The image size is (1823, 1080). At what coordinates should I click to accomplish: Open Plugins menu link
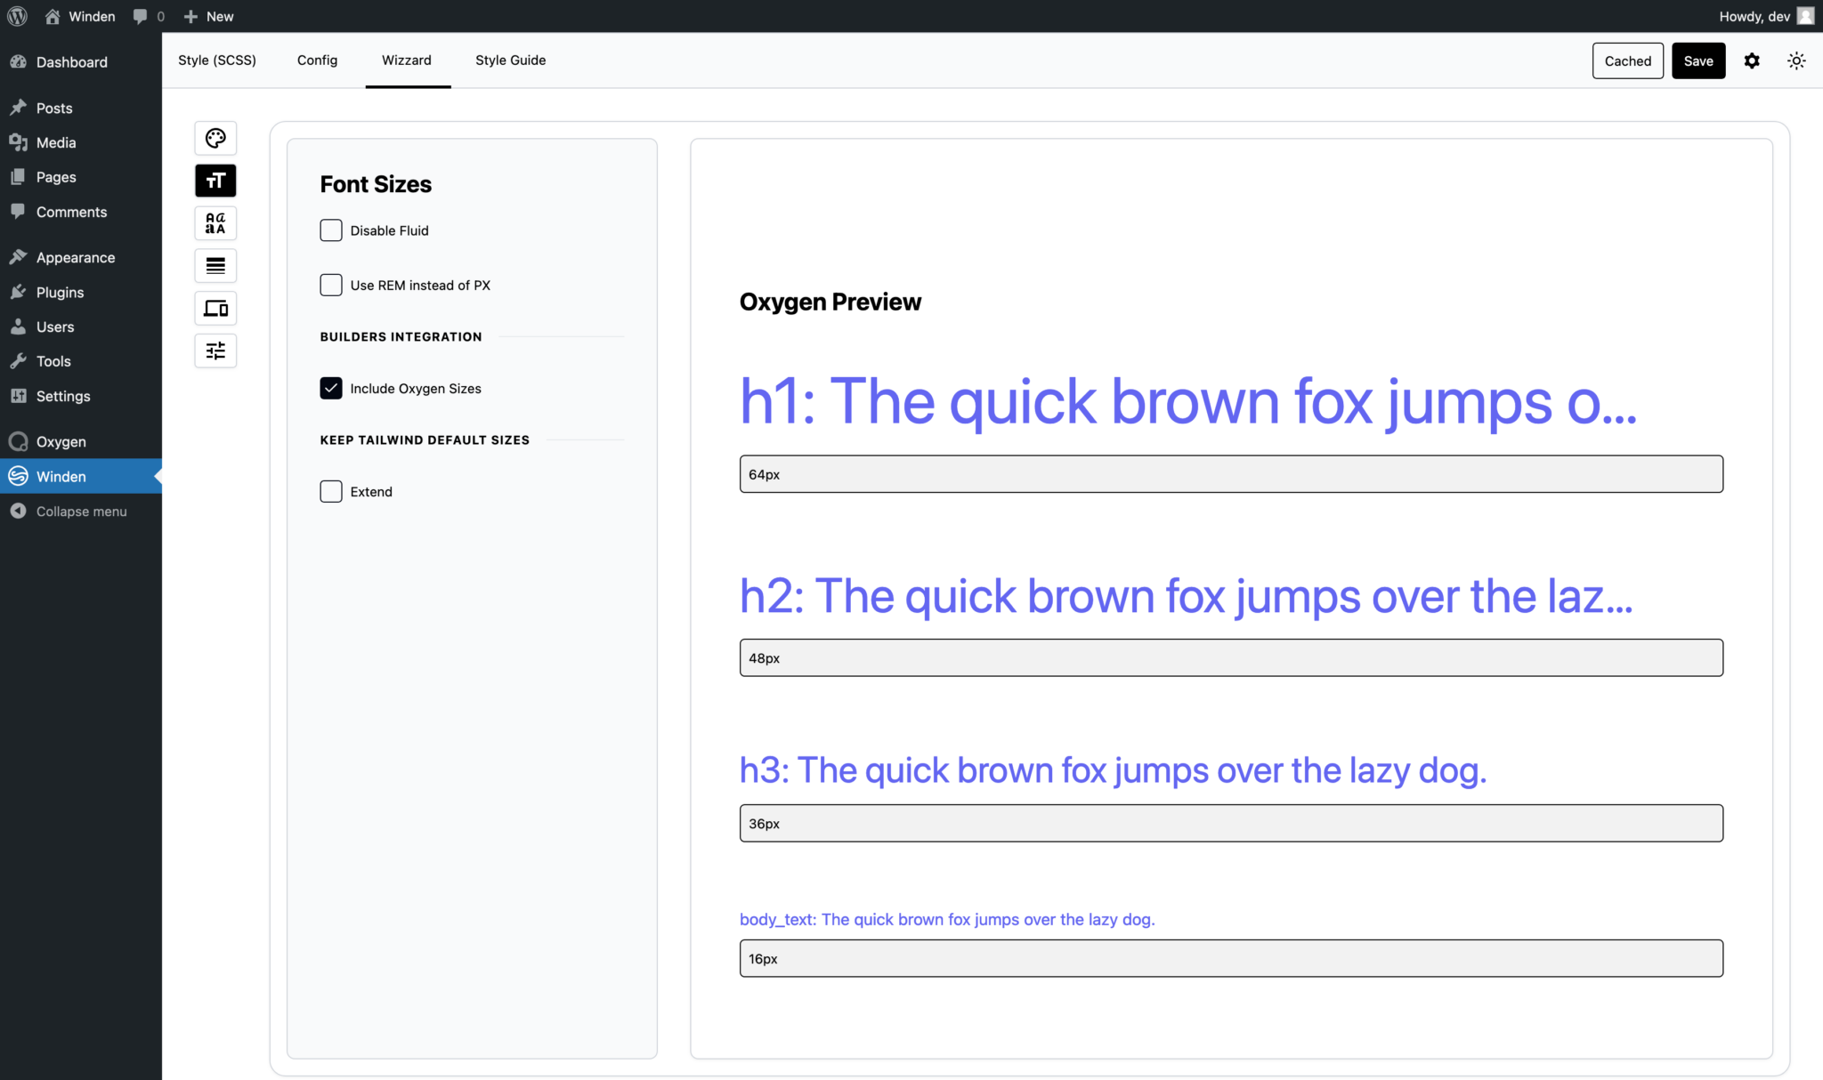(60, 292)
